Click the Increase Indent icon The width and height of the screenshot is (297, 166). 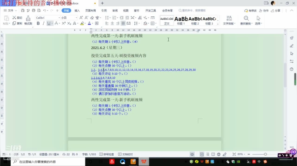tap(127, 18)
